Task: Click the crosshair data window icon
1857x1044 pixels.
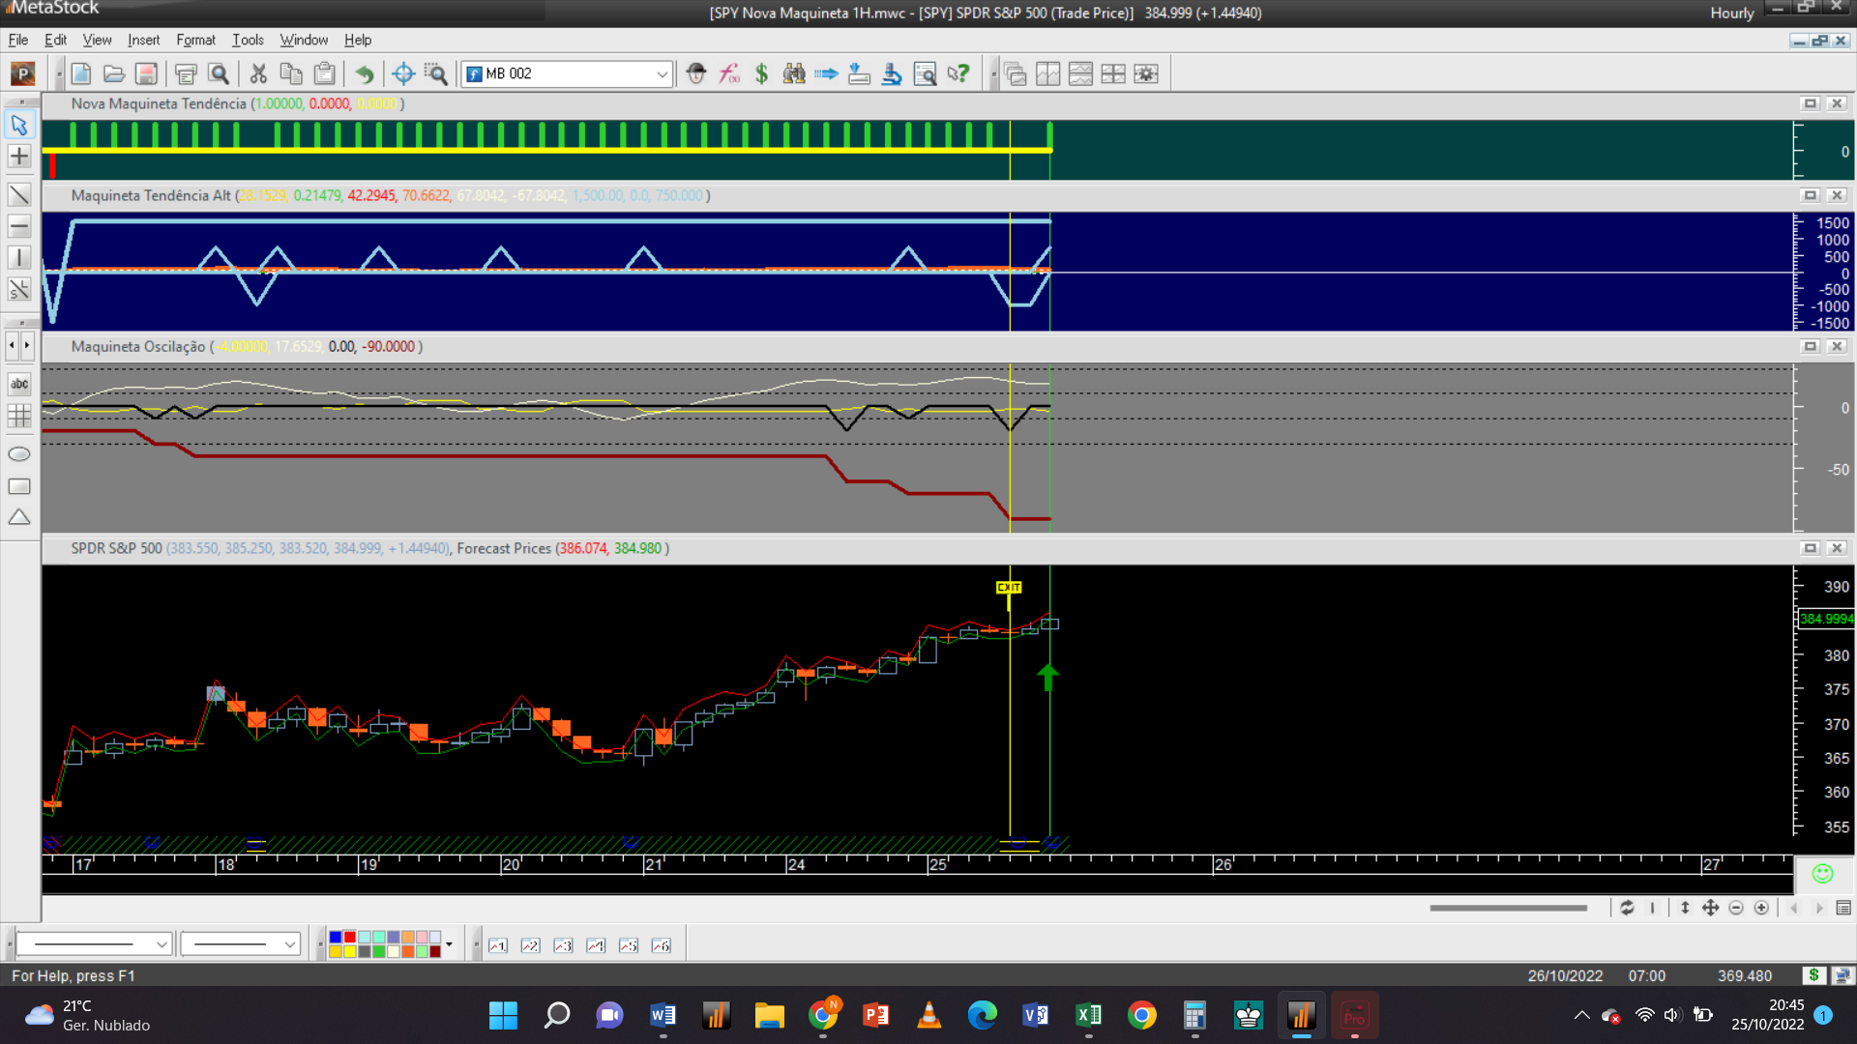Action: 403,73
